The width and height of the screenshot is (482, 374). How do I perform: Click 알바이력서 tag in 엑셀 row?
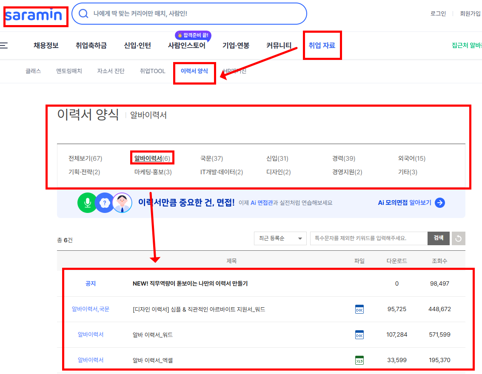point(91,360)
